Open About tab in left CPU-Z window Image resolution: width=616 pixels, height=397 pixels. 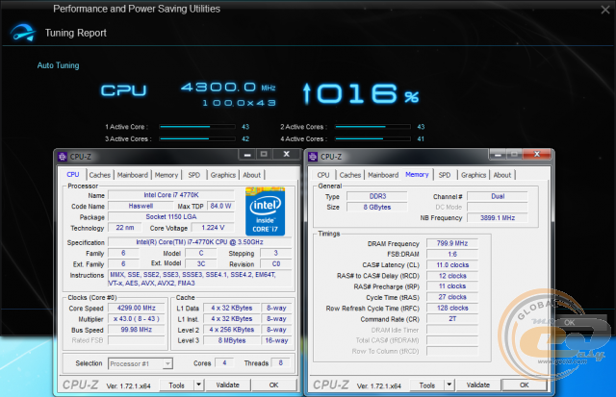[251, 175]
